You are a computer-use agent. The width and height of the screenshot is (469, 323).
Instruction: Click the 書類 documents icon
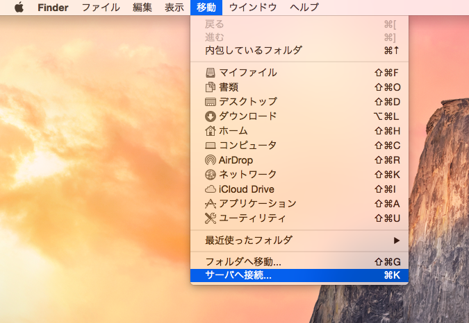[x=211, y=87]
